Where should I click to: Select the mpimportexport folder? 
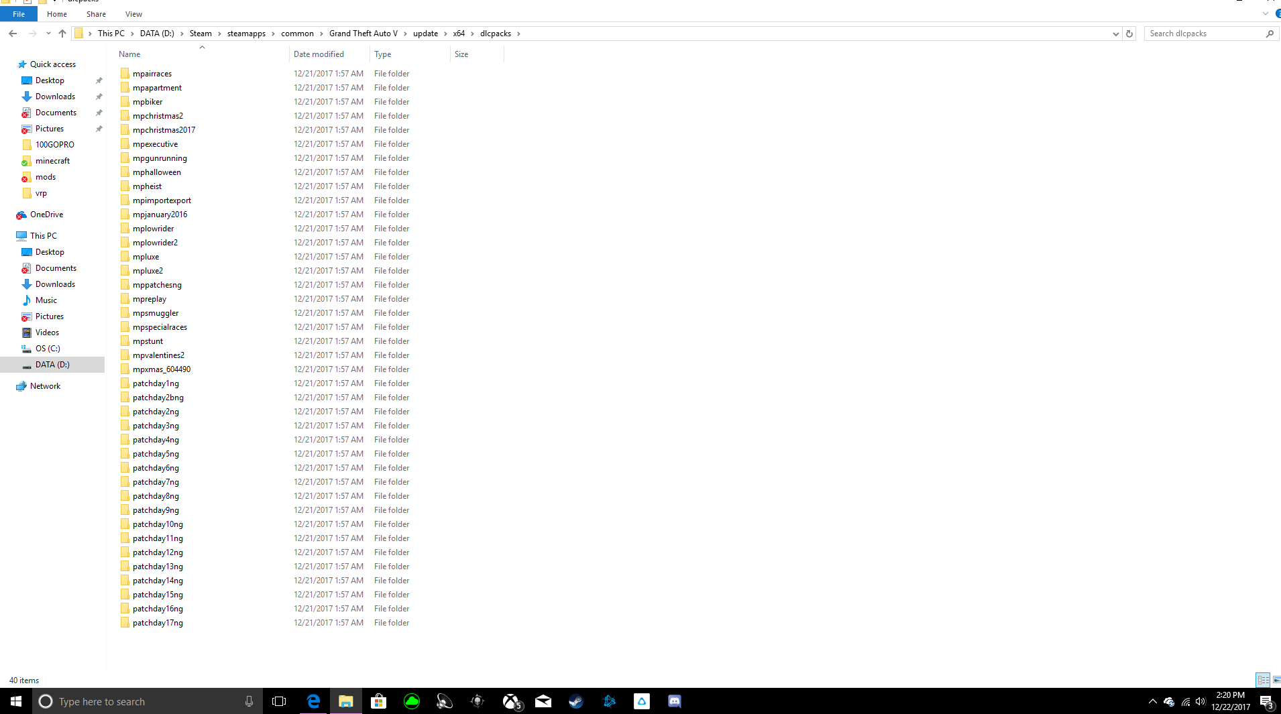(x=162, y=200)
